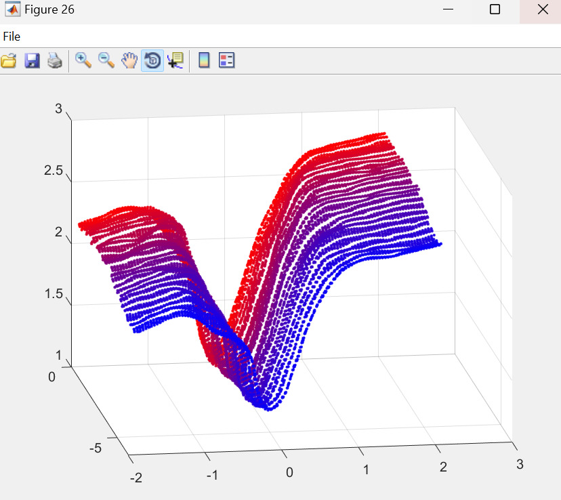Screen dimensions: 561x500
Task: Print the figure with the printer icon
Action: pos(55,61)
